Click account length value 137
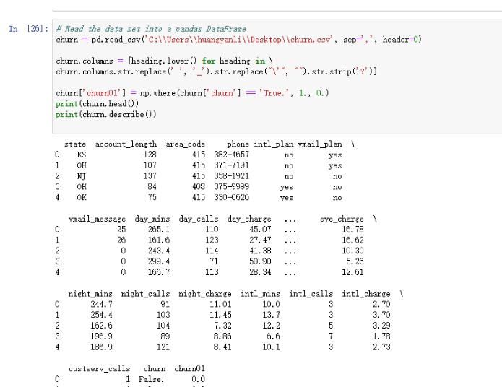 click(x=150, y=176)
